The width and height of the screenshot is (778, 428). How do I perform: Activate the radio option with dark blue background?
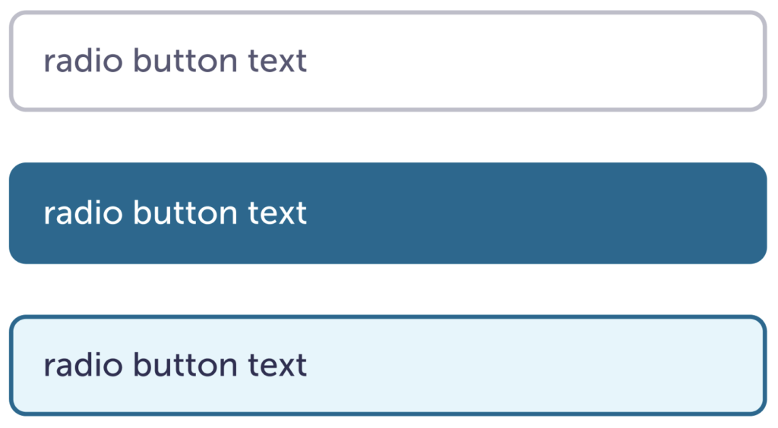pyautogui.click(x=387, y=213)
